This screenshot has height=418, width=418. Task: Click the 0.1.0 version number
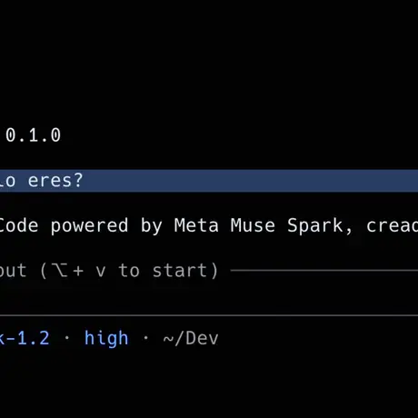point(34,135)
